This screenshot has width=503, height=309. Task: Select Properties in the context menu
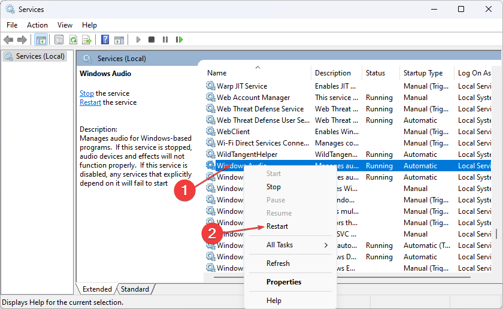click(x=284, y=282)
